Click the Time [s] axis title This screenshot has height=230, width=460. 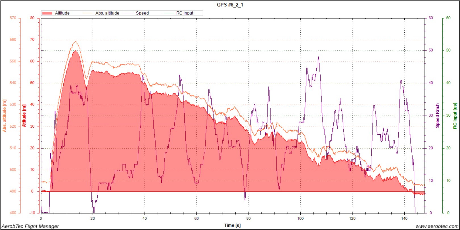click(x=232, y=225)
